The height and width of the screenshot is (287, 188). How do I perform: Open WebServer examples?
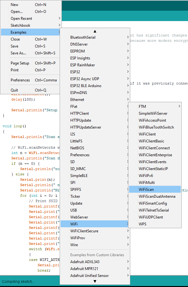(x=95, y=217)
